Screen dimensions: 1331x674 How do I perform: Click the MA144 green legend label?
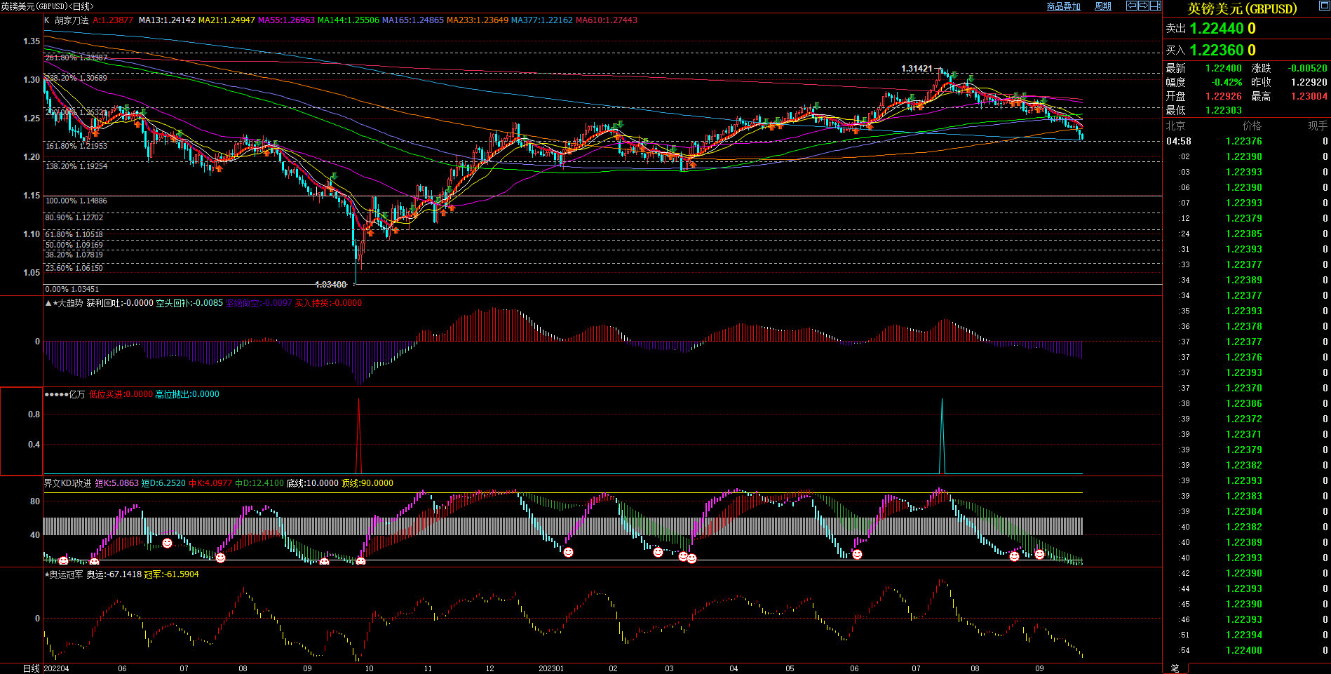coord(348,20)
